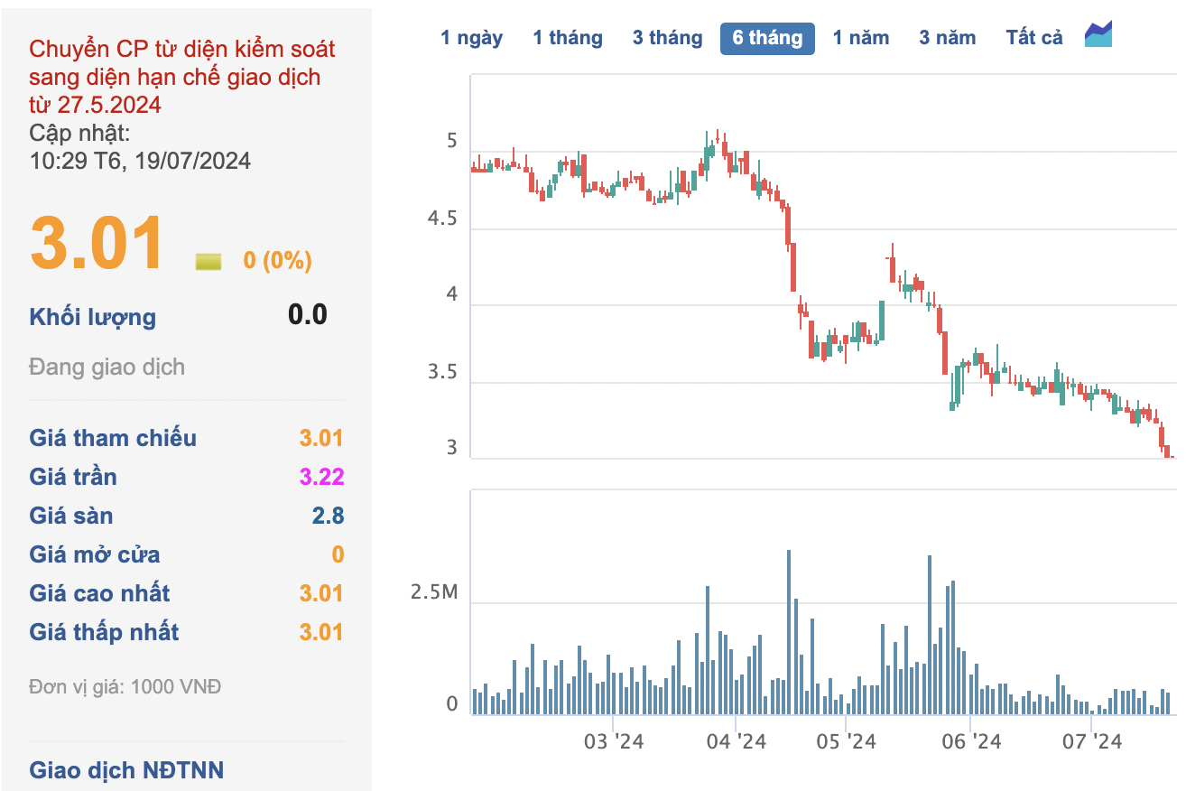Select the 1 năm time range
Image resolution: width=1186 pixels, height=791 pixels.
click(x=861, y=38)
